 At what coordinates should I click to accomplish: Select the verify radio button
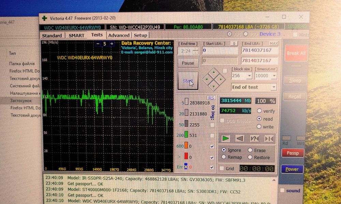(259, 111)
